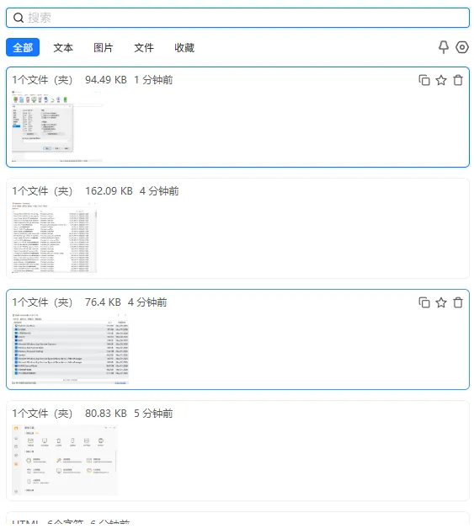Click the '76.4 KB' size text

click(x=103, y=302)
